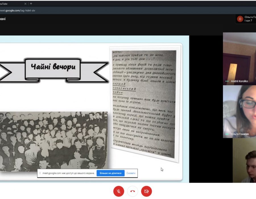Click audio indicator dots beside Ольга Гошків
Image resolution: width=256 pixels, height=199 pixels.
227,134
